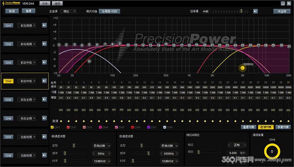Mute the CH8 channel speaker icon
Image resolution: width=294 pixels, height=167 pixels.
[44, 155]
